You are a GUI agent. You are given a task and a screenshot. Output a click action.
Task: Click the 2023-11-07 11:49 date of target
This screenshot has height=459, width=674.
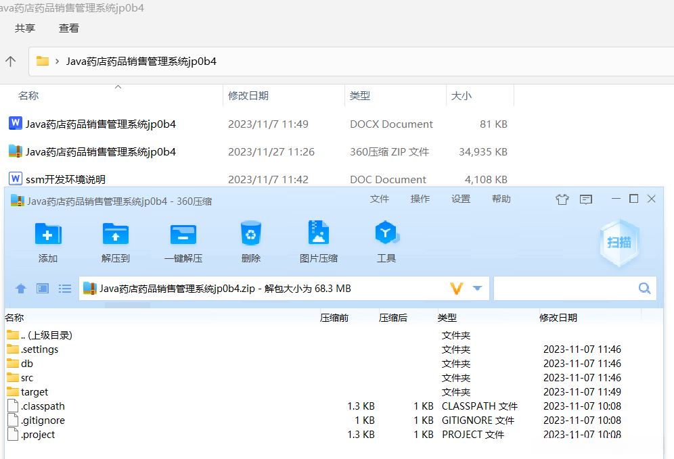pyautogui.click(x=582, y=391)
